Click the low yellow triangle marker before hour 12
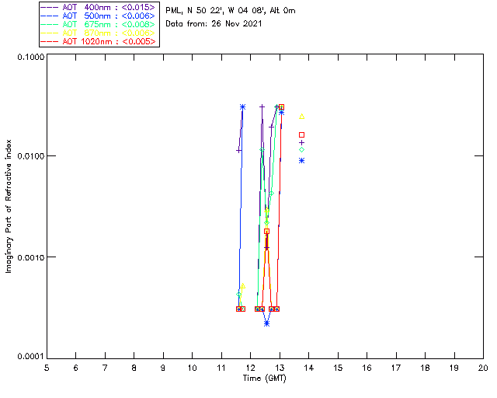 point(243,286)
